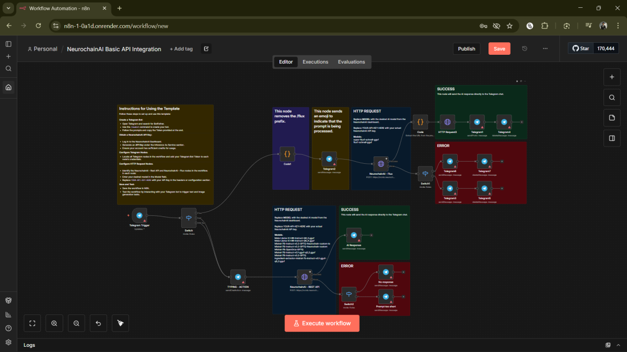Switch to the Executions tab
This screenshot has height=352, width=627.
click(315, 62)
